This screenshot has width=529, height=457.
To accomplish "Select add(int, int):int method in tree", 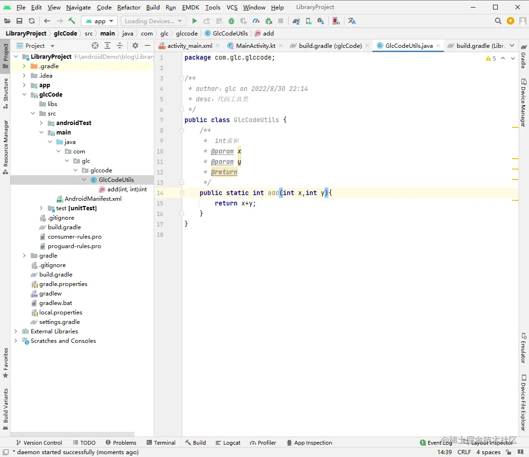I will click(127, 189).
